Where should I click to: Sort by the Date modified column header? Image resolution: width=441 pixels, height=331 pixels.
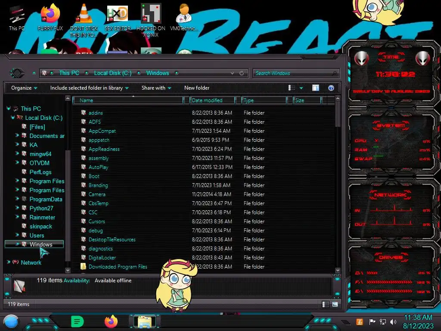[x=212, y=100]
